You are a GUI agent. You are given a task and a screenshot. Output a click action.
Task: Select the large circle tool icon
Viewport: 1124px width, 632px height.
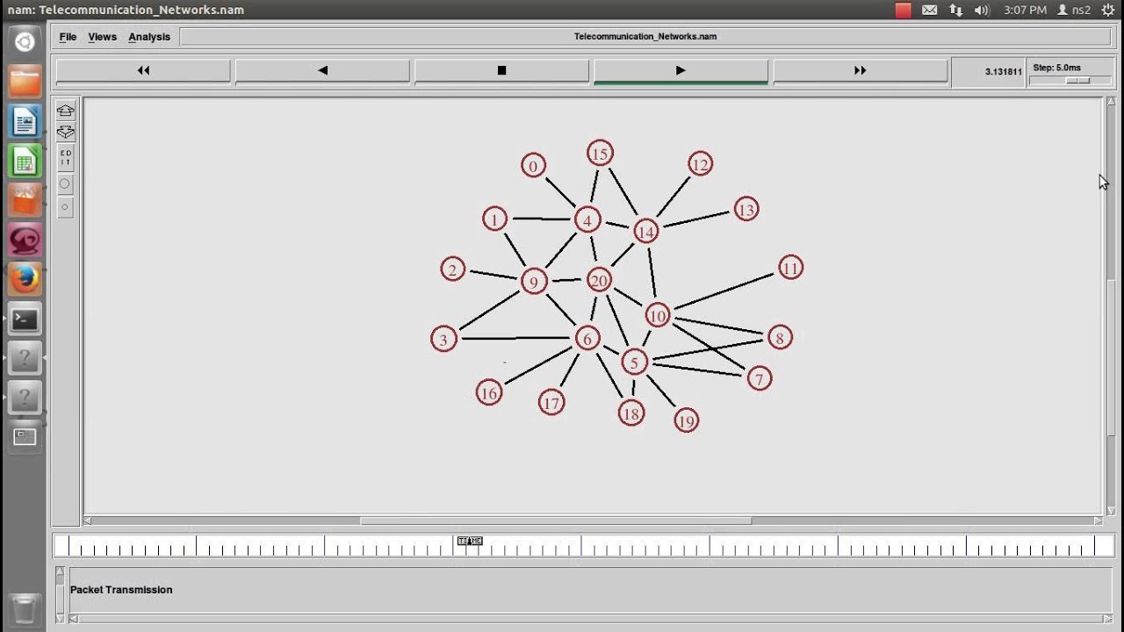(x=64, y=184)
